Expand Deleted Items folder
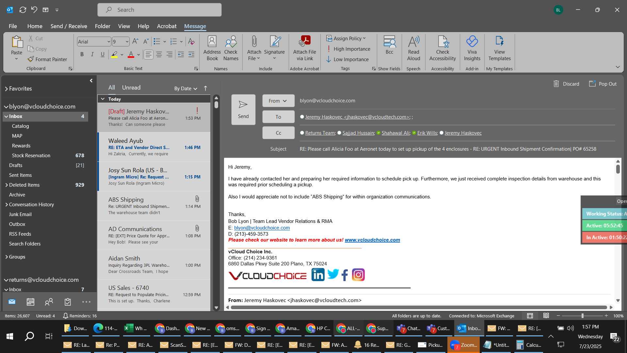Viewport: 627px width, 353px height. [x=6, y=185]
